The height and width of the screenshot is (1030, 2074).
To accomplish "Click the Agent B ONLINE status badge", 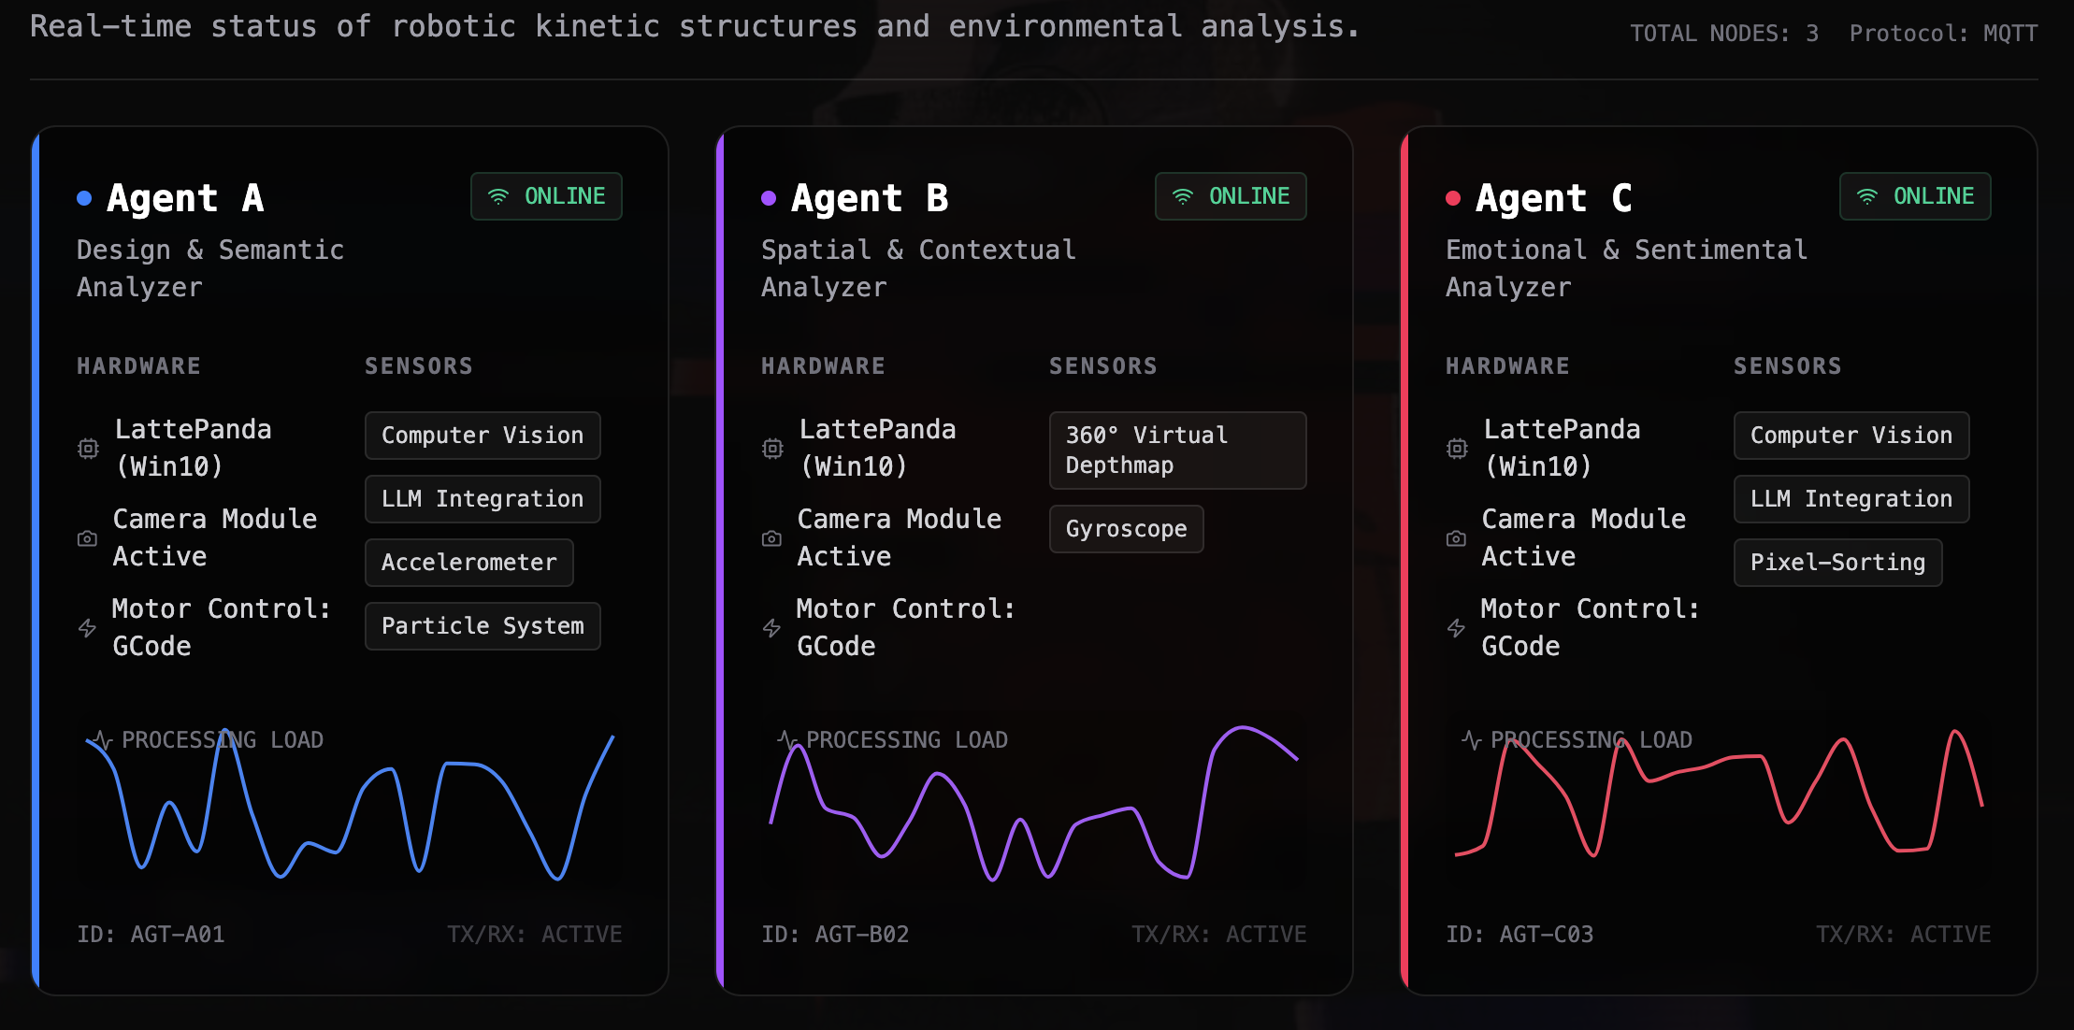I will tap(1231, 196).
